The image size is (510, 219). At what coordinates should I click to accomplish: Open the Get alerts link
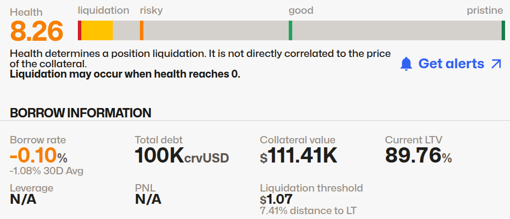451,64
